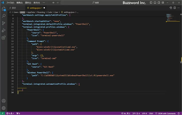
Task: Click "terminal.integrated.automationProfile.windows" key
Action: [49, 84]
